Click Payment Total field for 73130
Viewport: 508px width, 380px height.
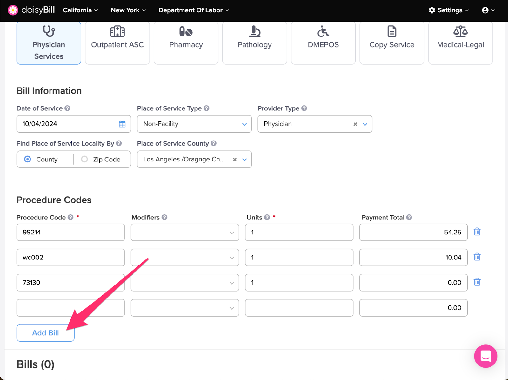click(413, 283)
